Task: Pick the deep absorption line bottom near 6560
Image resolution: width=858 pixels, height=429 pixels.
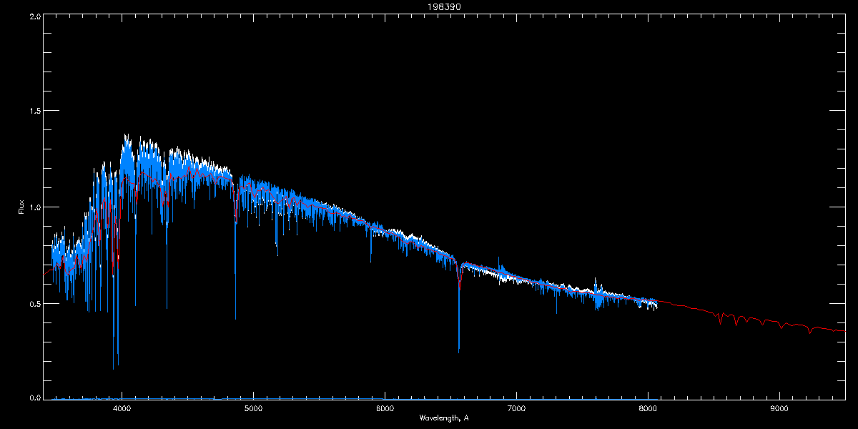Action: click(459, 351)
